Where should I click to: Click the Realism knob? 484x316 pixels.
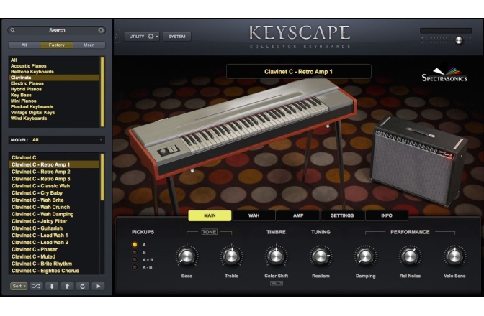[321, 256]
